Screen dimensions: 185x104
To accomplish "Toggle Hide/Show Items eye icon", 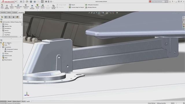I will point(107,13).
